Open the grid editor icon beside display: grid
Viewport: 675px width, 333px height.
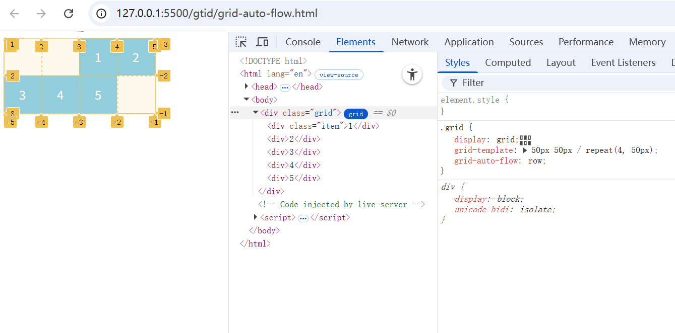coord(525,140)
